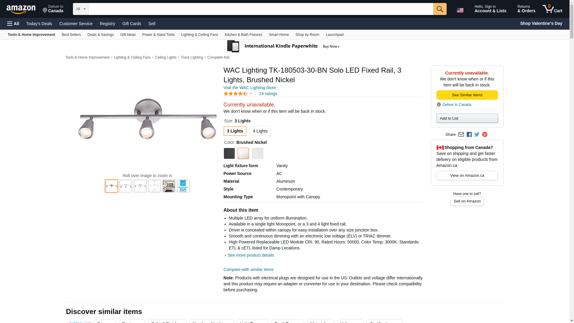Open the All search category dropdown

pos(81,9)
